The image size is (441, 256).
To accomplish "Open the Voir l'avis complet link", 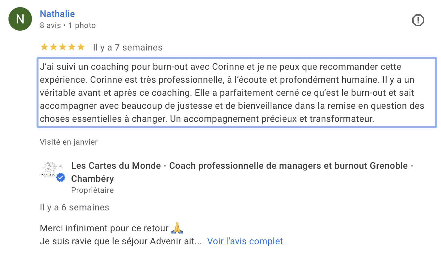I will (x=245, y=241).
